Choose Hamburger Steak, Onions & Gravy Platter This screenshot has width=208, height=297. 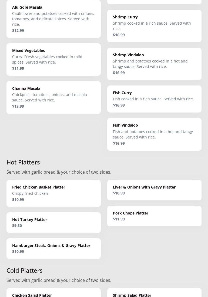(53, 248)
